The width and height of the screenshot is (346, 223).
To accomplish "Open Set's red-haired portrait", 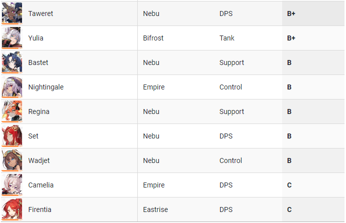I will pyautogui.click(x=12, y=136).
